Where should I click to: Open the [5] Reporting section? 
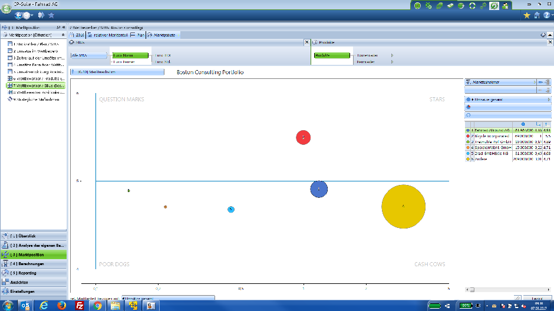(34, 273)
